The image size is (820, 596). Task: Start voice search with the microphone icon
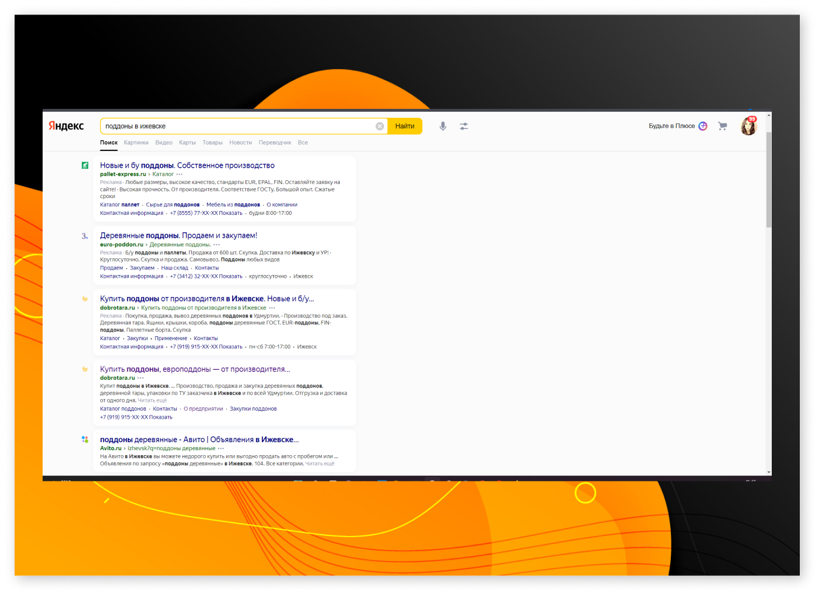tap(443, 126)
